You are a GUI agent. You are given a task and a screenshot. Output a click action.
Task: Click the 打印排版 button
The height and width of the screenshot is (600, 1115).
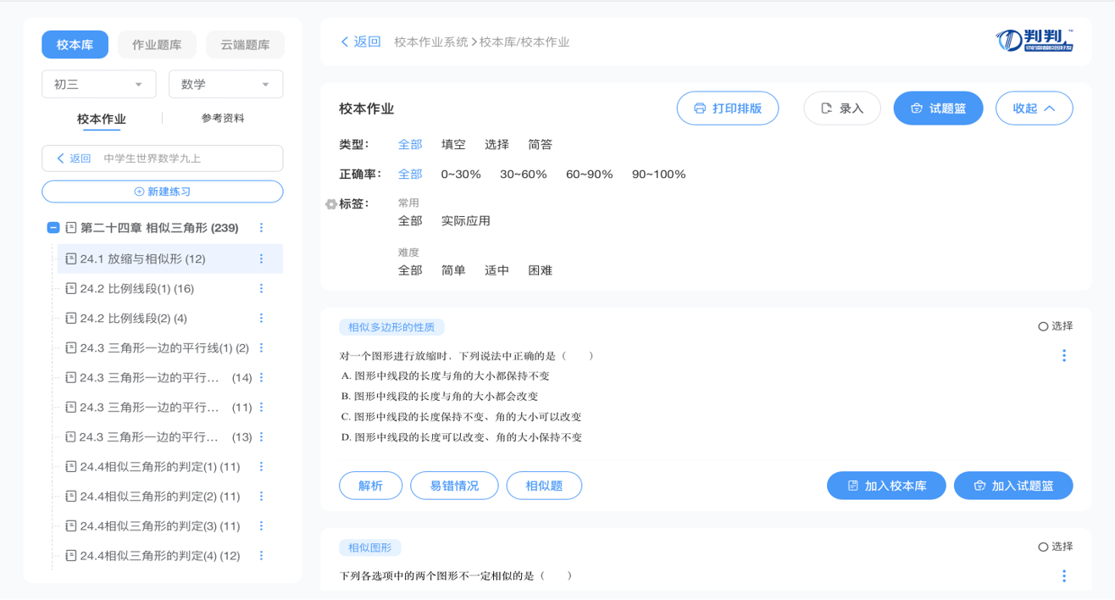pos(727,108)
